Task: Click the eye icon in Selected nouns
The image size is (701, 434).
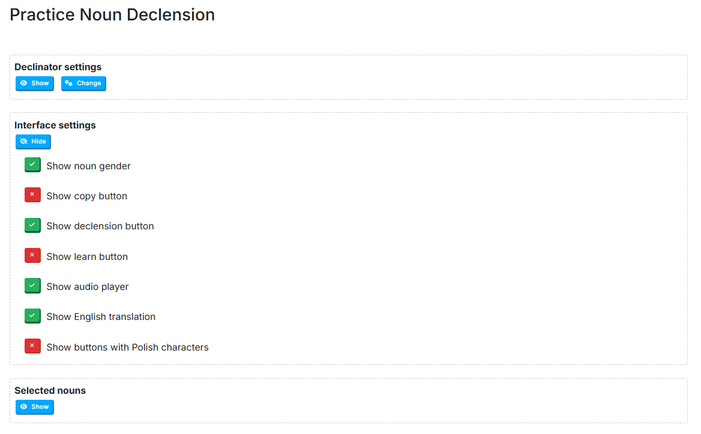Action: (24, 407)
